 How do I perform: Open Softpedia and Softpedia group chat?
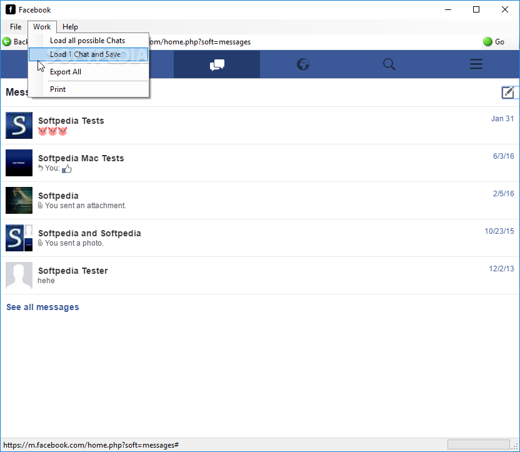tap(259, 238)
